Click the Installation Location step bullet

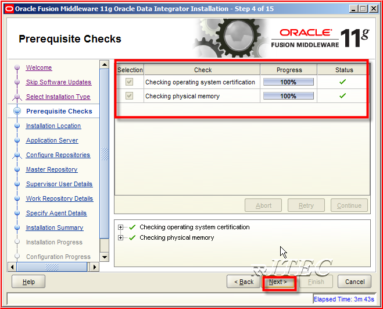[x=17, y=126]
